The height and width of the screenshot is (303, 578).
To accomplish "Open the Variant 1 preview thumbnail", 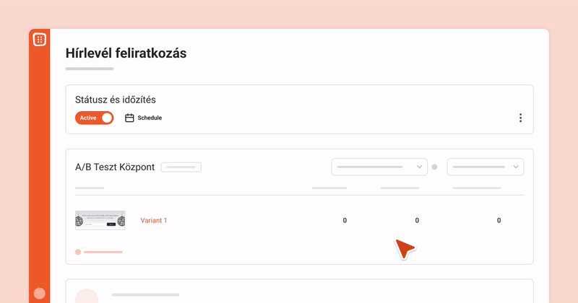I will click(x=100, y=220).
